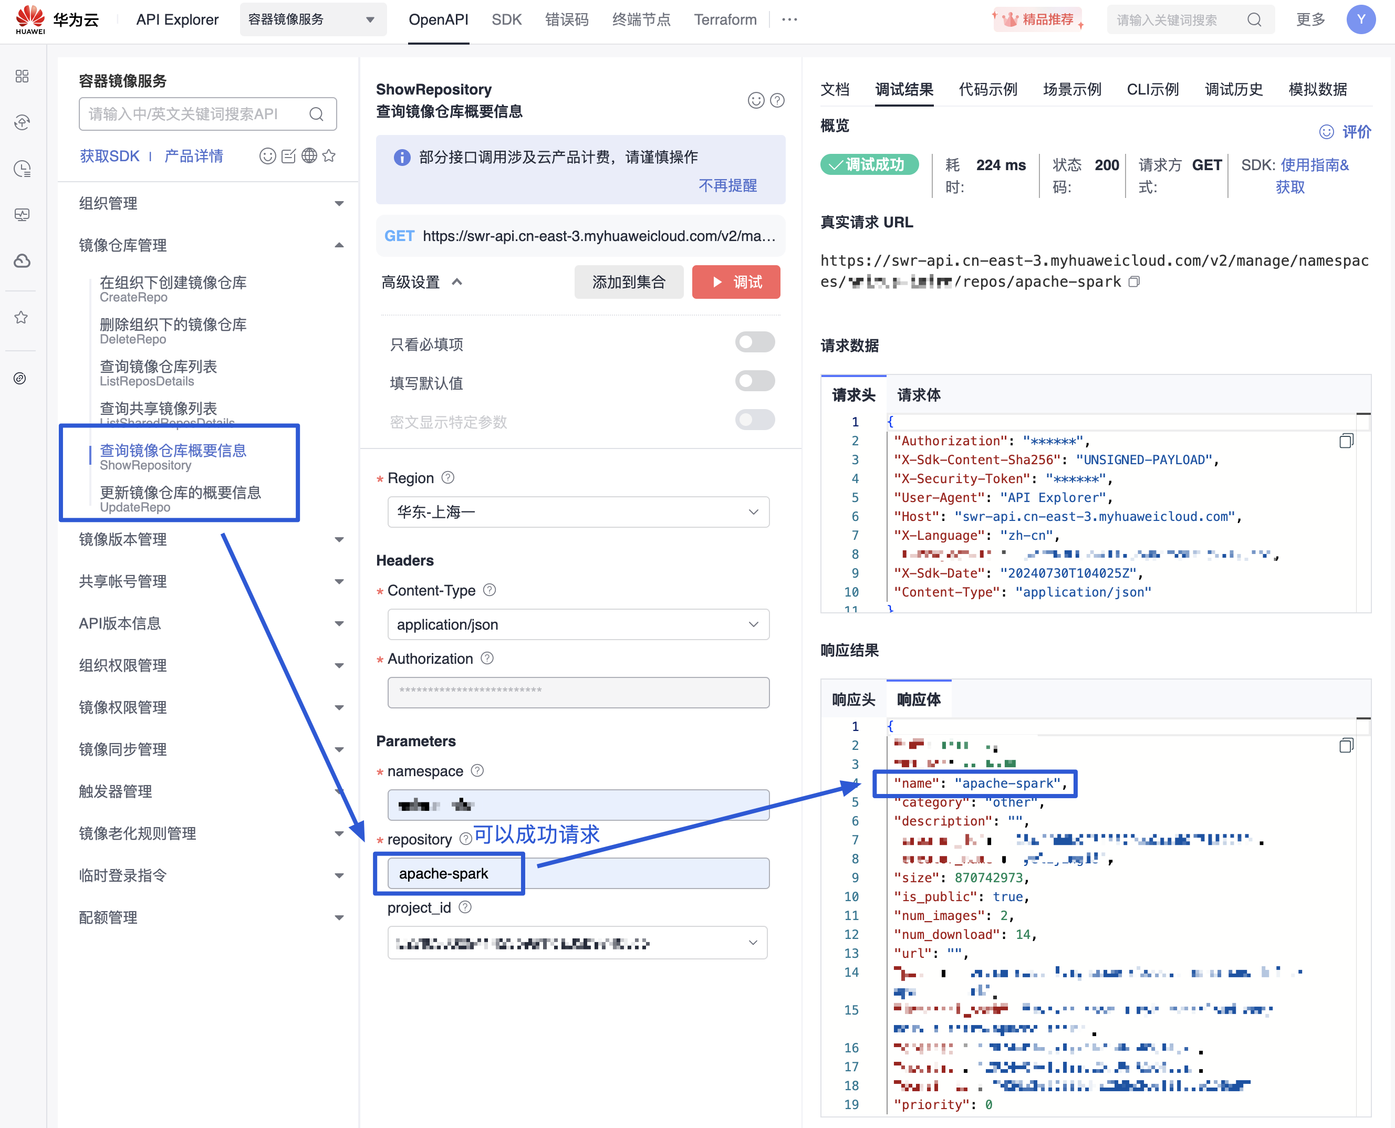Screen dimensions: 1395x1128
Task: Copy the request header JSON
Action: coord(1346,441)
